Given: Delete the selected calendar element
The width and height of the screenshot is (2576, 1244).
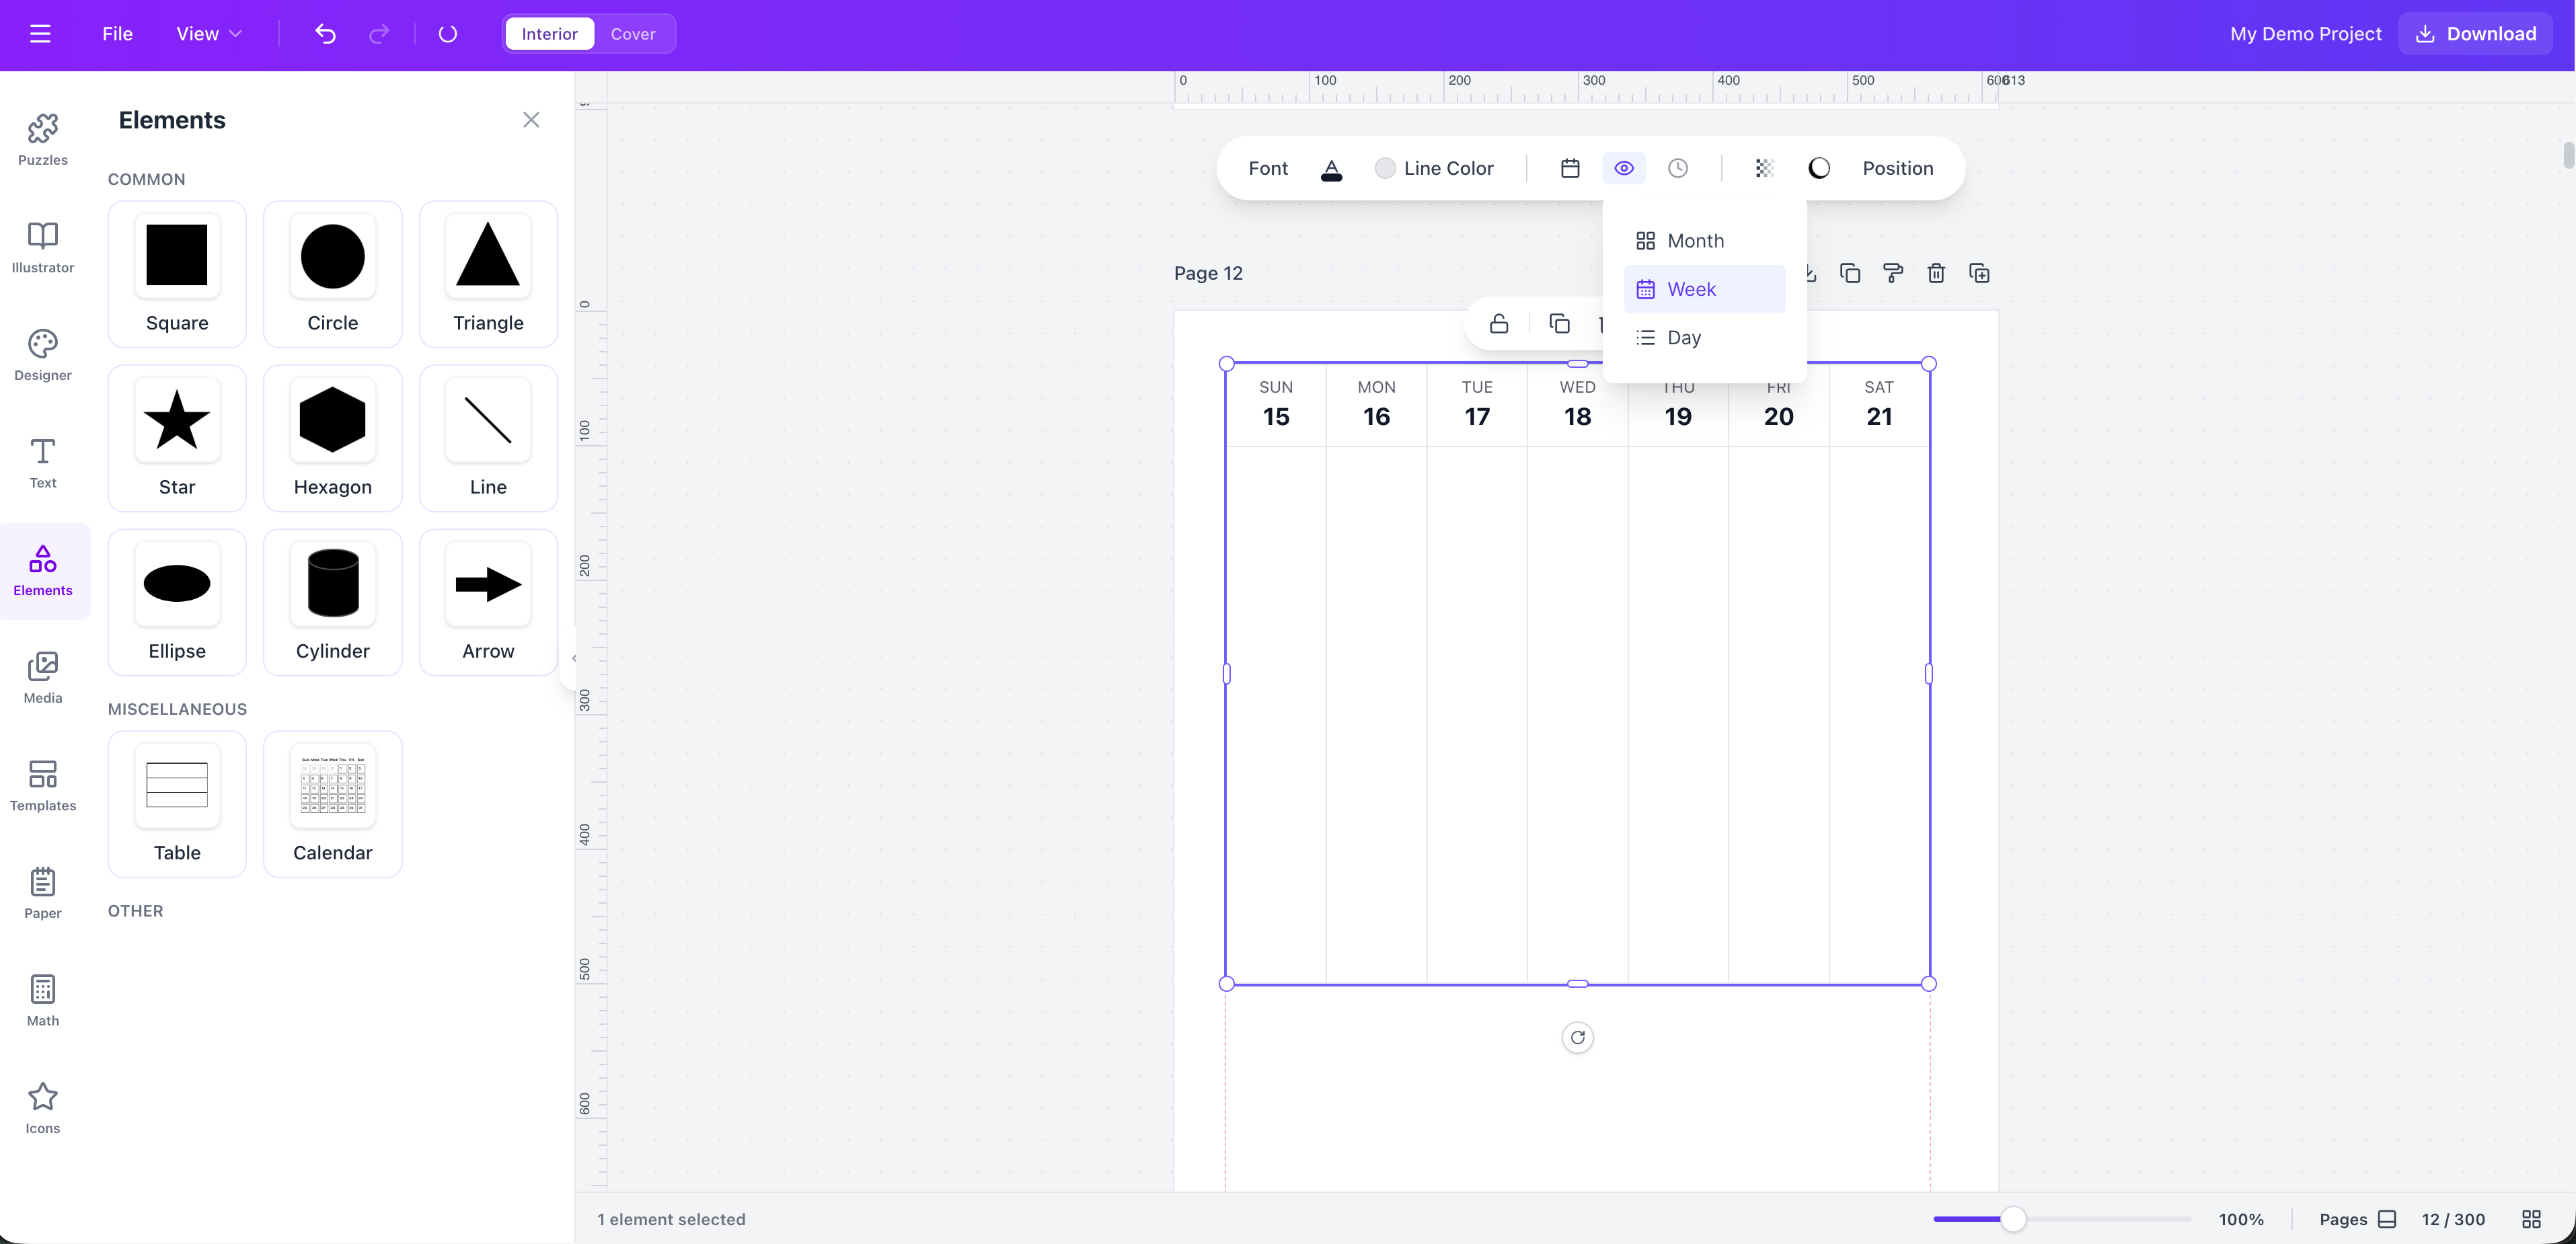Looking at the screenshot, I should click(x=1936, y=272).
